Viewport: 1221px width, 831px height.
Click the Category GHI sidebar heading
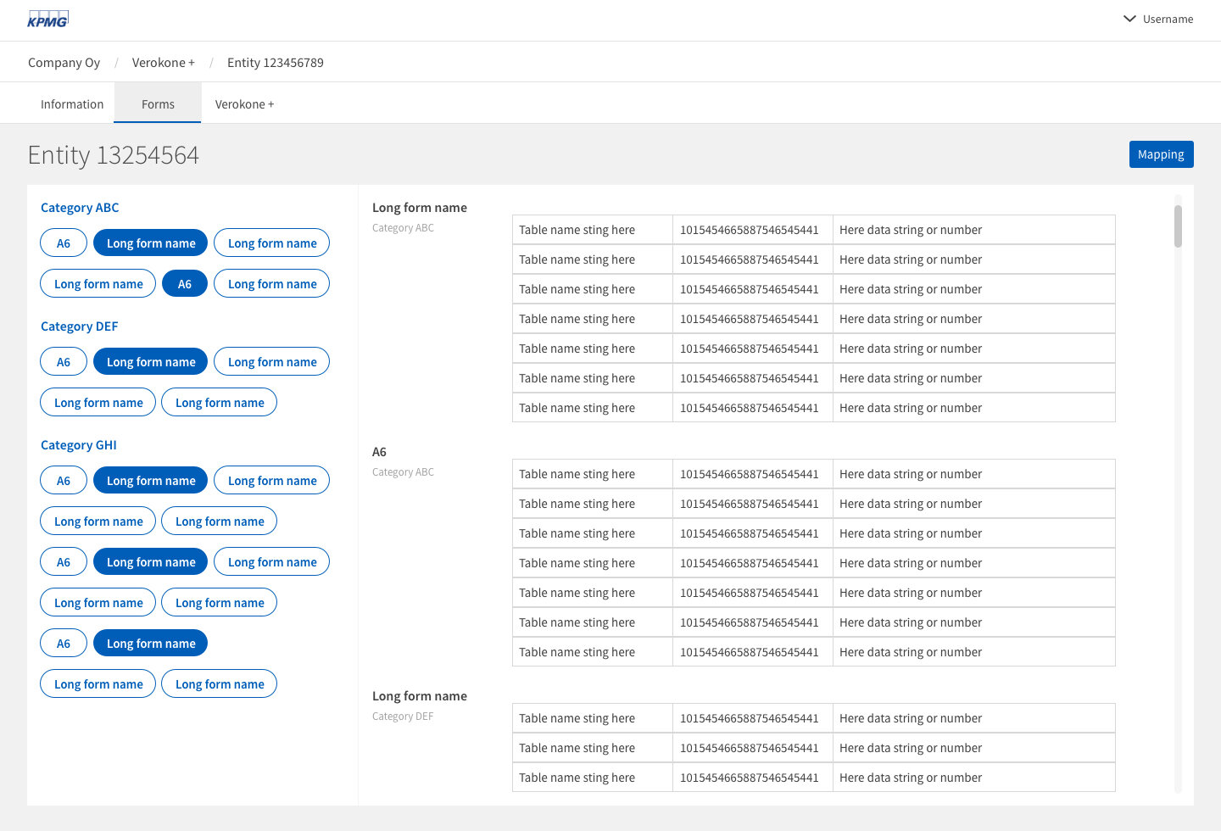[79, 445]
